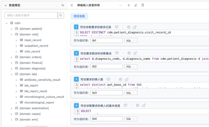Toggle the lock on step 3
The width and height of the screenshot is (209, 127).
(127, 79)
